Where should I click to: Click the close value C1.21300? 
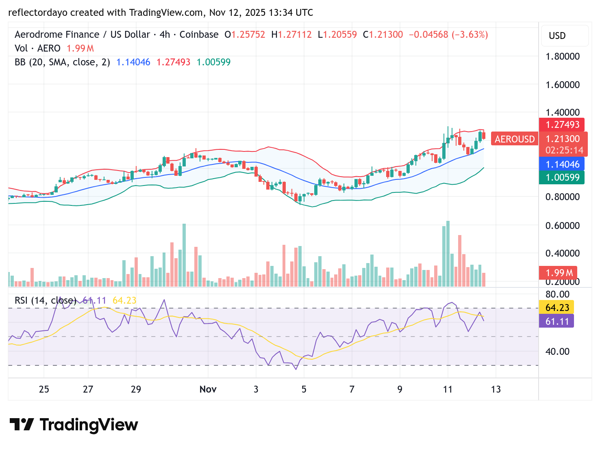coord(383,35)
